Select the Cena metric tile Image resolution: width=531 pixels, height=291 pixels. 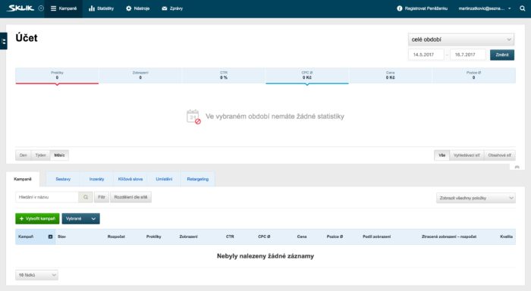tap(390, 76)
